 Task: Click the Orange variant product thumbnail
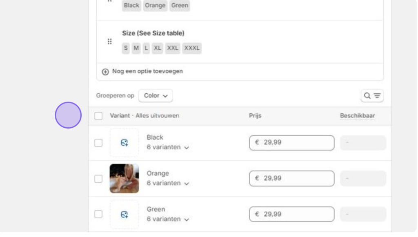[124, 178]
